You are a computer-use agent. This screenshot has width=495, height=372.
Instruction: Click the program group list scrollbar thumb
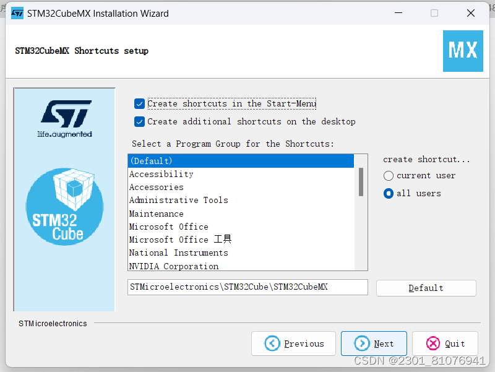pyautogui.click(x=361, y=182)
